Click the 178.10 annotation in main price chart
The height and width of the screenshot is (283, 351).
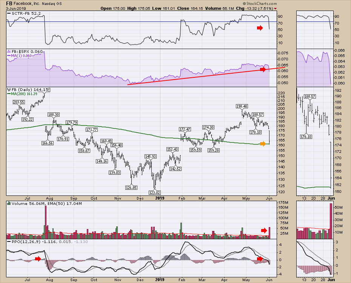pyautogui.click(x=256, y=132)
